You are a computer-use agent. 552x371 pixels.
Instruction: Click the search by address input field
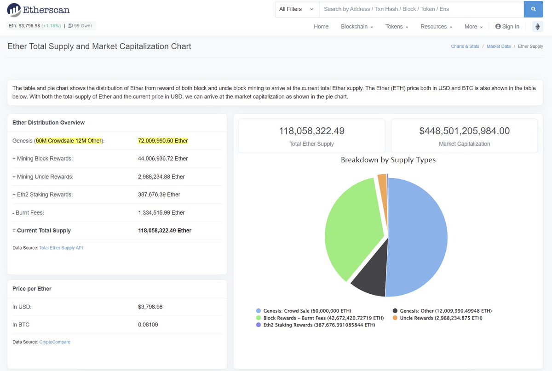[421, 9]
